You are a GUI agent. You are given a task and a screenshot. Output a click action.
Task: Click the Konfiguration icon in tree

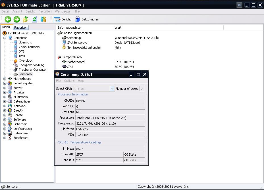pyautogui.click(x=10, y=129)
